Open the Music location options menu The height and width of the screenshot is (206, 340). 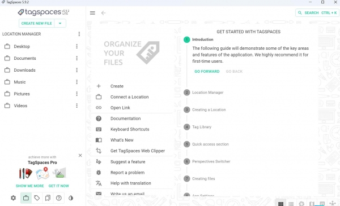pyautogui.click(x=76, y=82)
